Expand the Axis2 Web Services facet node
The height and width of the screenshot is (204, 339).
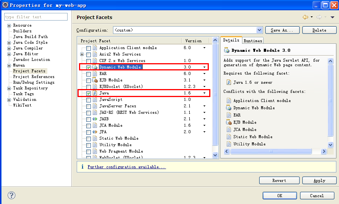point(82,54)
